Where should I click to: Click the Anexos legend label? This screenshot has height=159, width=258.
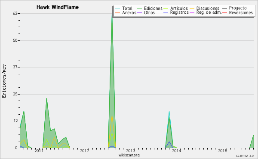(x=129, y=12)
